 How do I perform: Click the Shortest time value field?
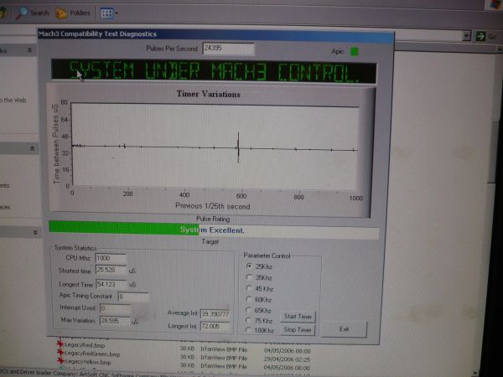111,271
